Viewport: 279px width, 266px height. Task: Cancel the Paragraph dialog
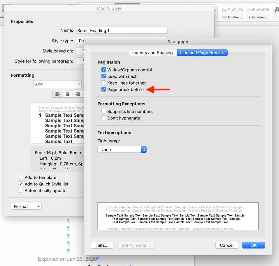click(227, 245)
